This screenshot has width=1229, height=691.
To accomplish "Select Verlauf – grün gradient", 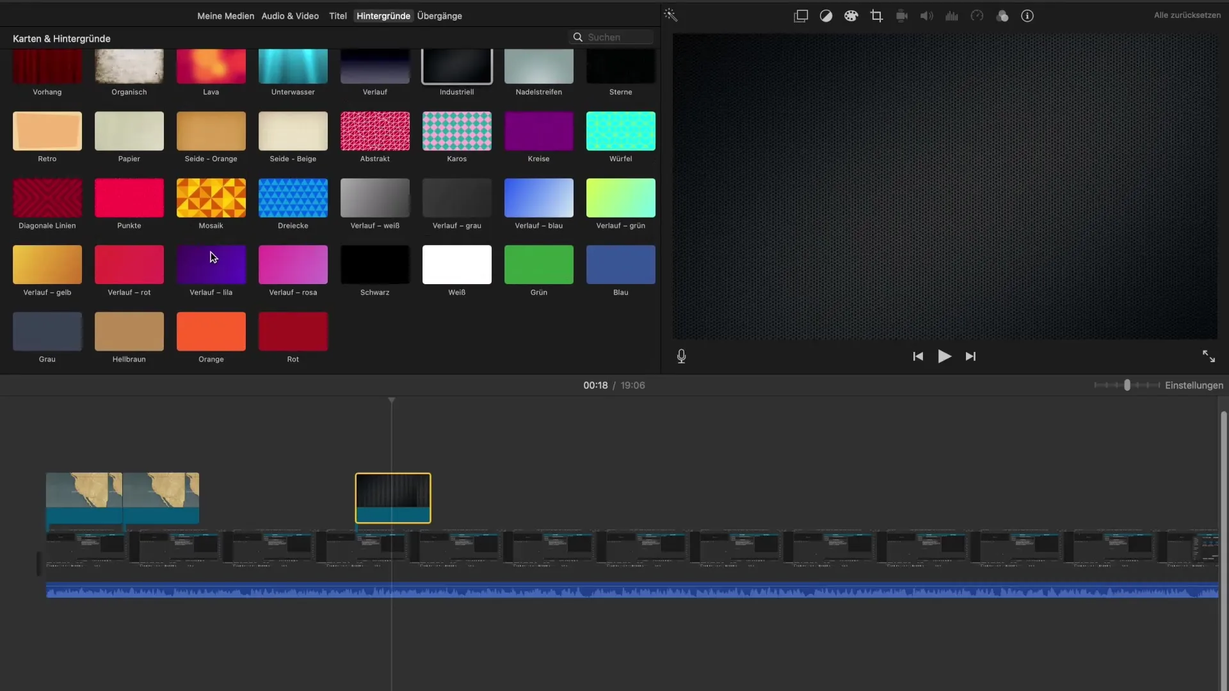I will 621,198.
